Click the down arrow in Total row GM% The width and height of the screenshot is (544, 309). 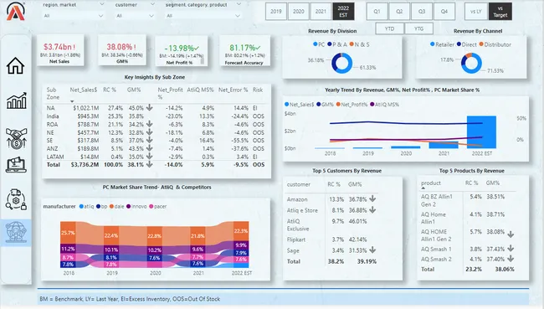click(x=149, y=165)
